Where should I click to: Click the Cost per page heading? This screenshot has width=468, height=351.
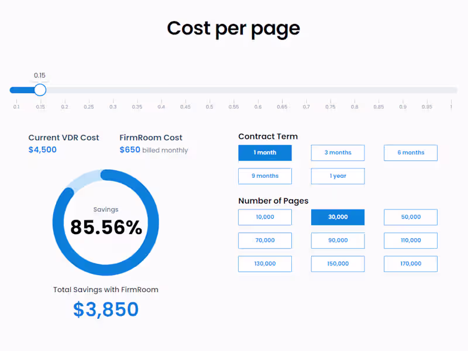point(233,29)
